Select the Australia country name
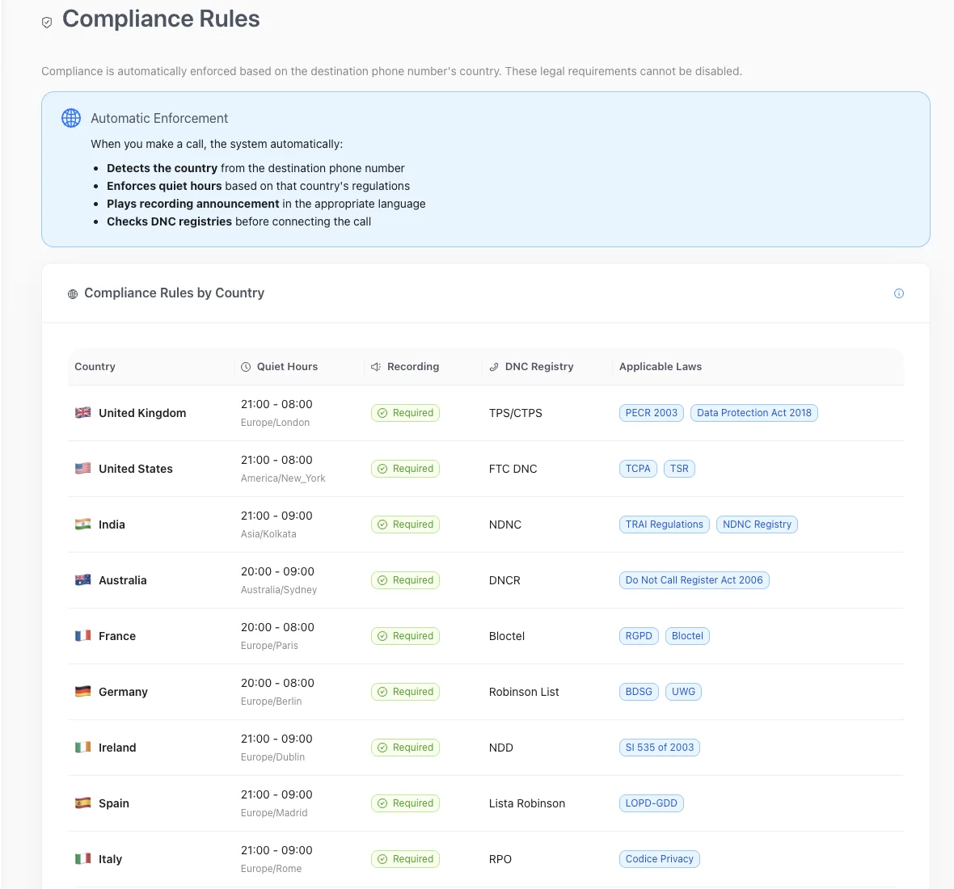Image resolution: width=954 pixels, height=889 pixels. click(123, 580)
